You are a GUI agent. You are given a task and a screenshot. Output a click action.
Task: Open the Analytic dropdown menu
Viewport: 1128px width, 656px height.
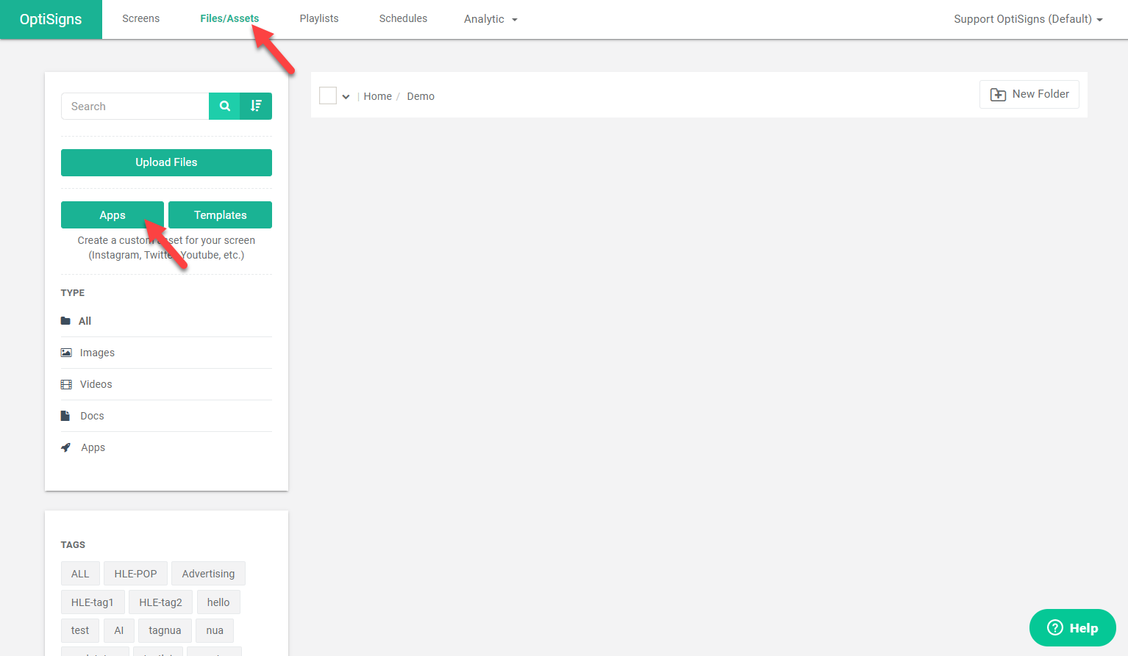point(490,19)
